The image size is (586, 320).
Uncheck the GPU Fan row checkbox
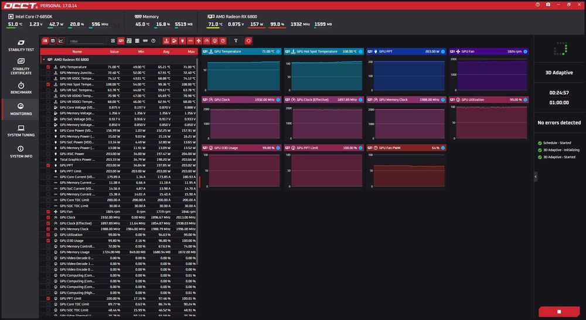coord(48,211)
